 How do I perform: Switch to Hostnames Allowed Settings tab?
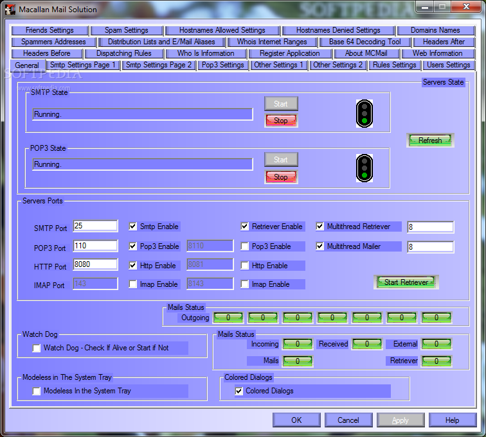pyautogui.click(x=222, y=30)
